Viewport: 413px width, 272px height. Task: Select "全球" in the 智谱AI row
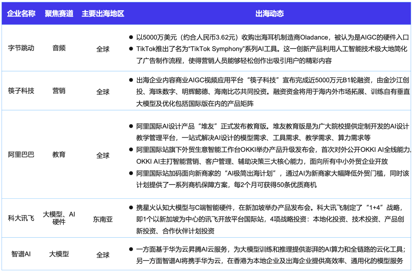click(103, 255)
